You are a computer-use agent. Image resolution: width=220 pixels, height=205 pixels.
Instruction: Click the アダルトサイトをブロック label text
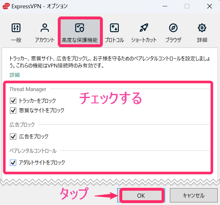[42, 162]
